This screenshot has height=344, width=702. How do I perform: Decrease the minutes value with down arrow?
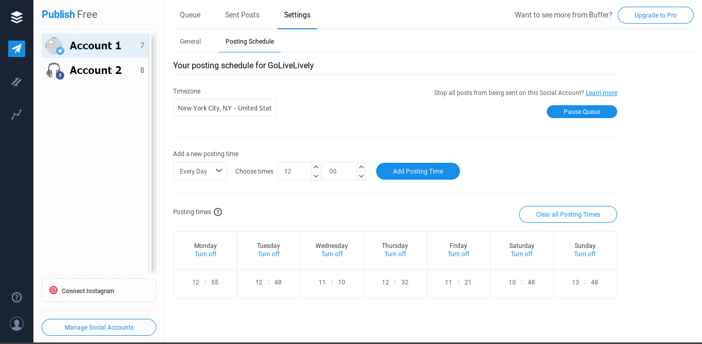(x=361, y=176)
